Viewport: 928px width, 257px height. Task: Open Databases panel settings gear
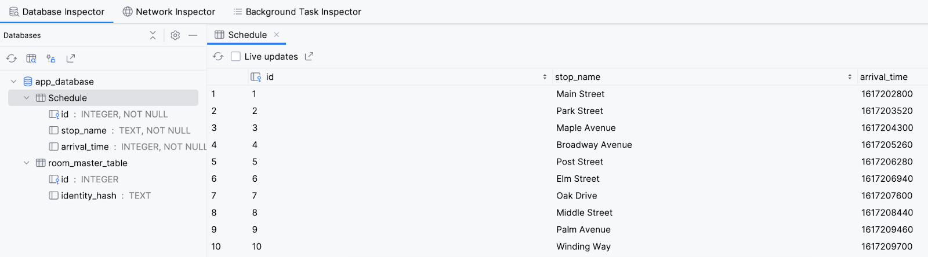click(175, 35)
